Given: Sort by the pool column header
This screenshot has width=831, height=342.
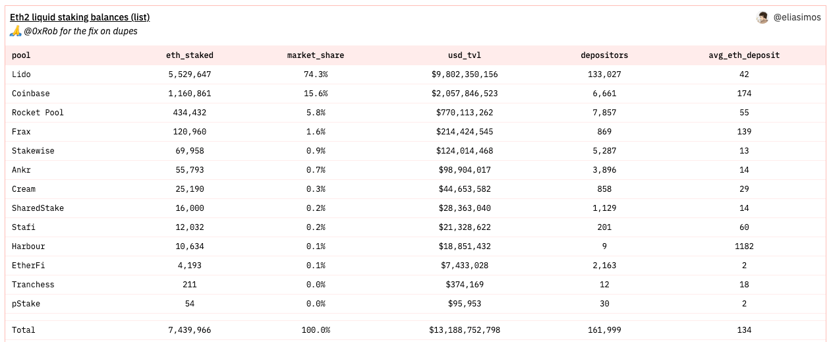Looking at the screenshot, I should click(21, 55).
